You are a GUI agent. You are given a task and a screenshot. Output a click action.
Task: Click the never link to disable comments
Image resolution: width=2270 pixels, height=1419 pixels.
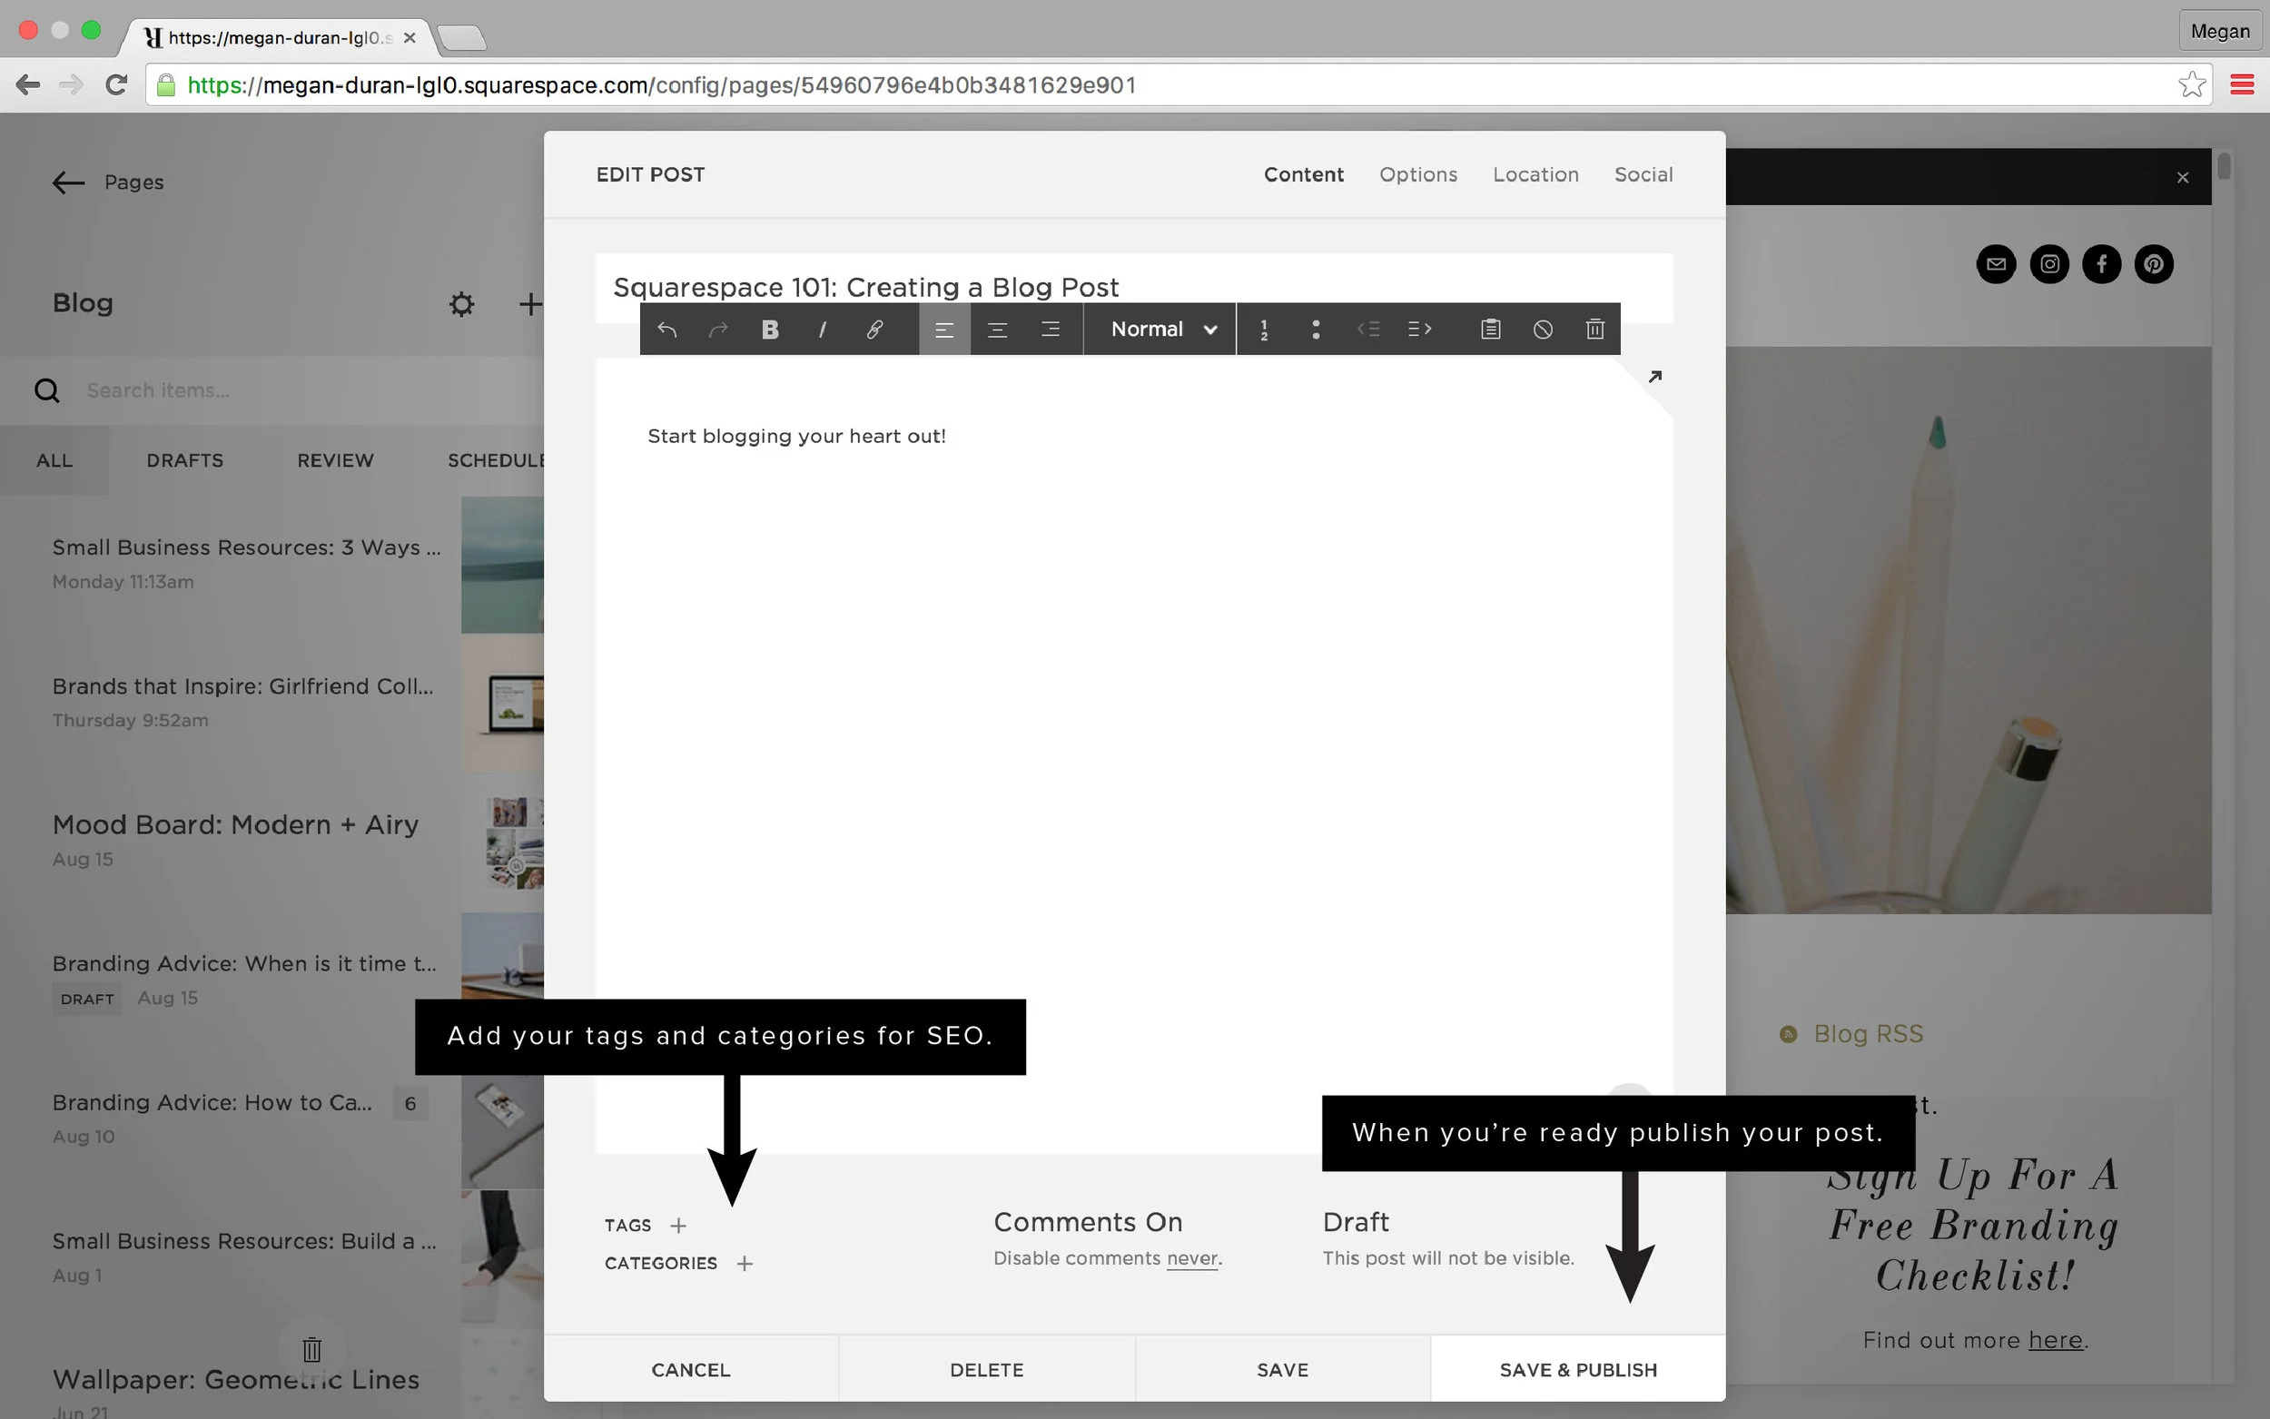click(x=1193, y=1258)
